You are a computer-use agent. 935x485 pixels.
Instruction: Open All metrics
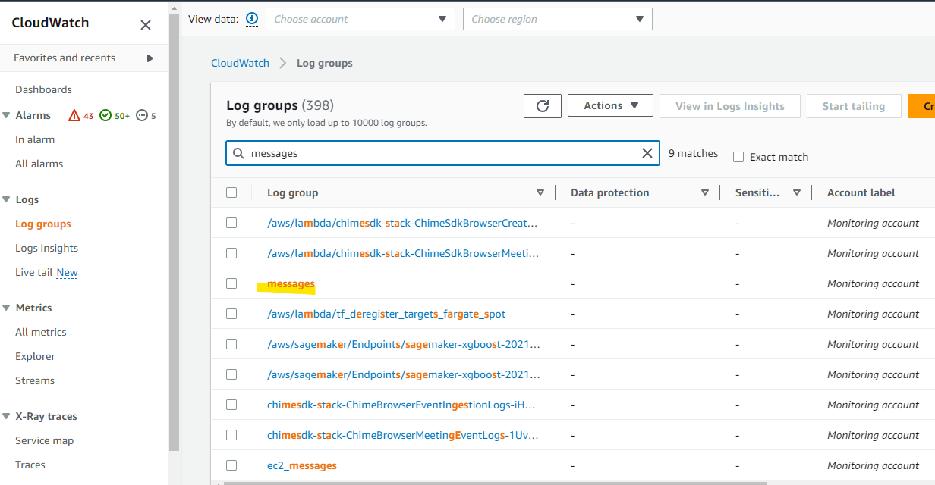pos(41,332)
